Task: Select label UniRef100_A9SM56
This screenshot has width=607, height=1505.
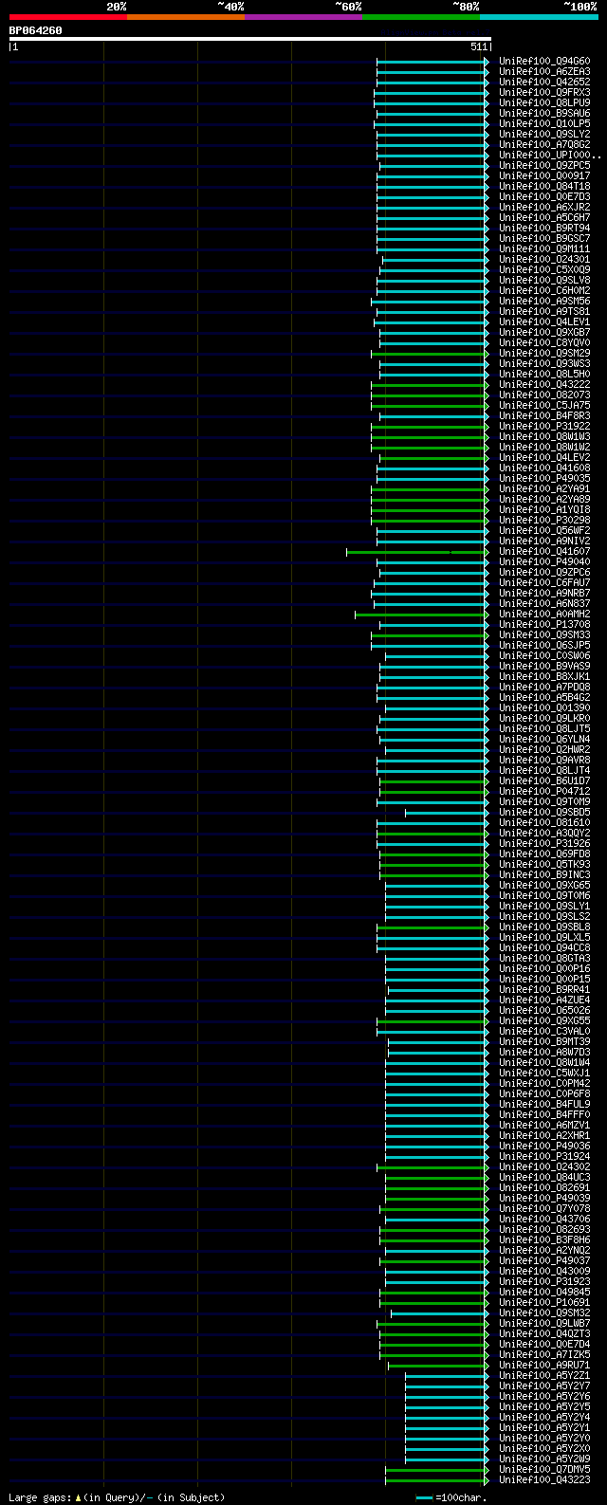Action: (x=544, y=301)
